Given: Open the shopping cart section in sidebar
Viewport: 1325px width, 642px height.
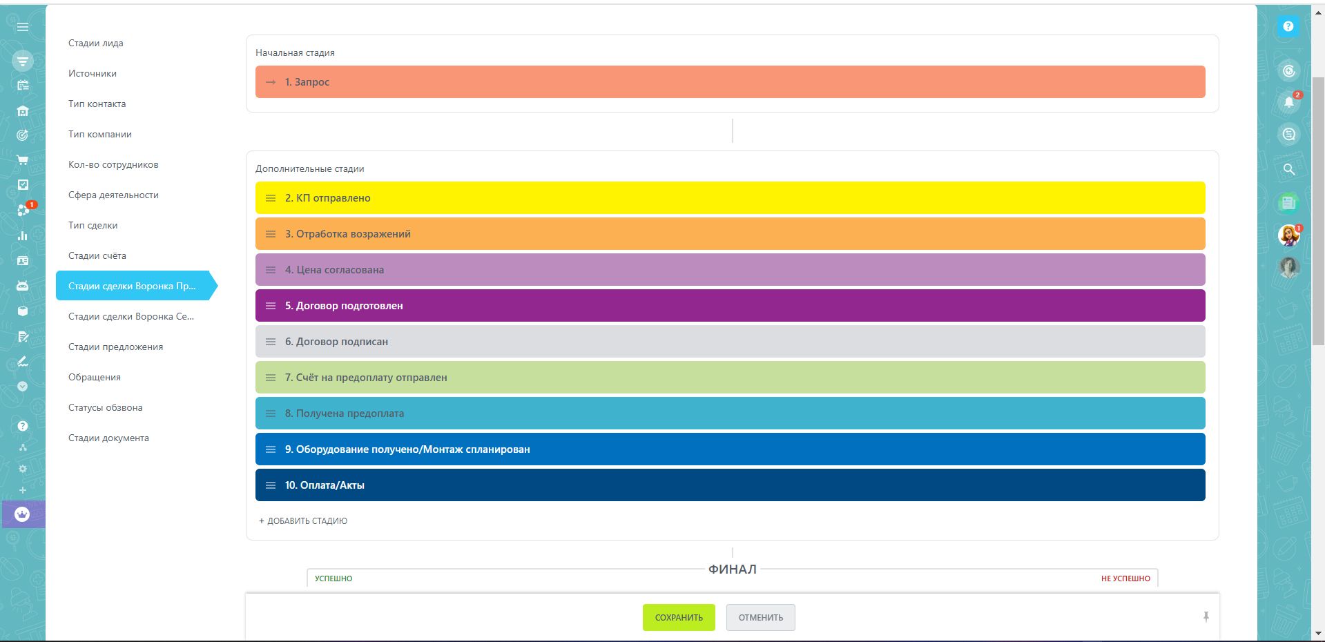Looking at the screenshot, I should [x=23, y=160].
